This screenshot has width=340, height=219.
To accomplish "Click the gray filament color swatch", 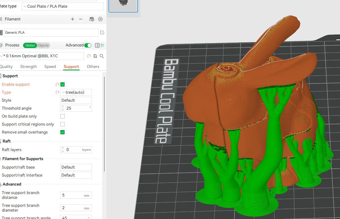I will click(1, 33).
